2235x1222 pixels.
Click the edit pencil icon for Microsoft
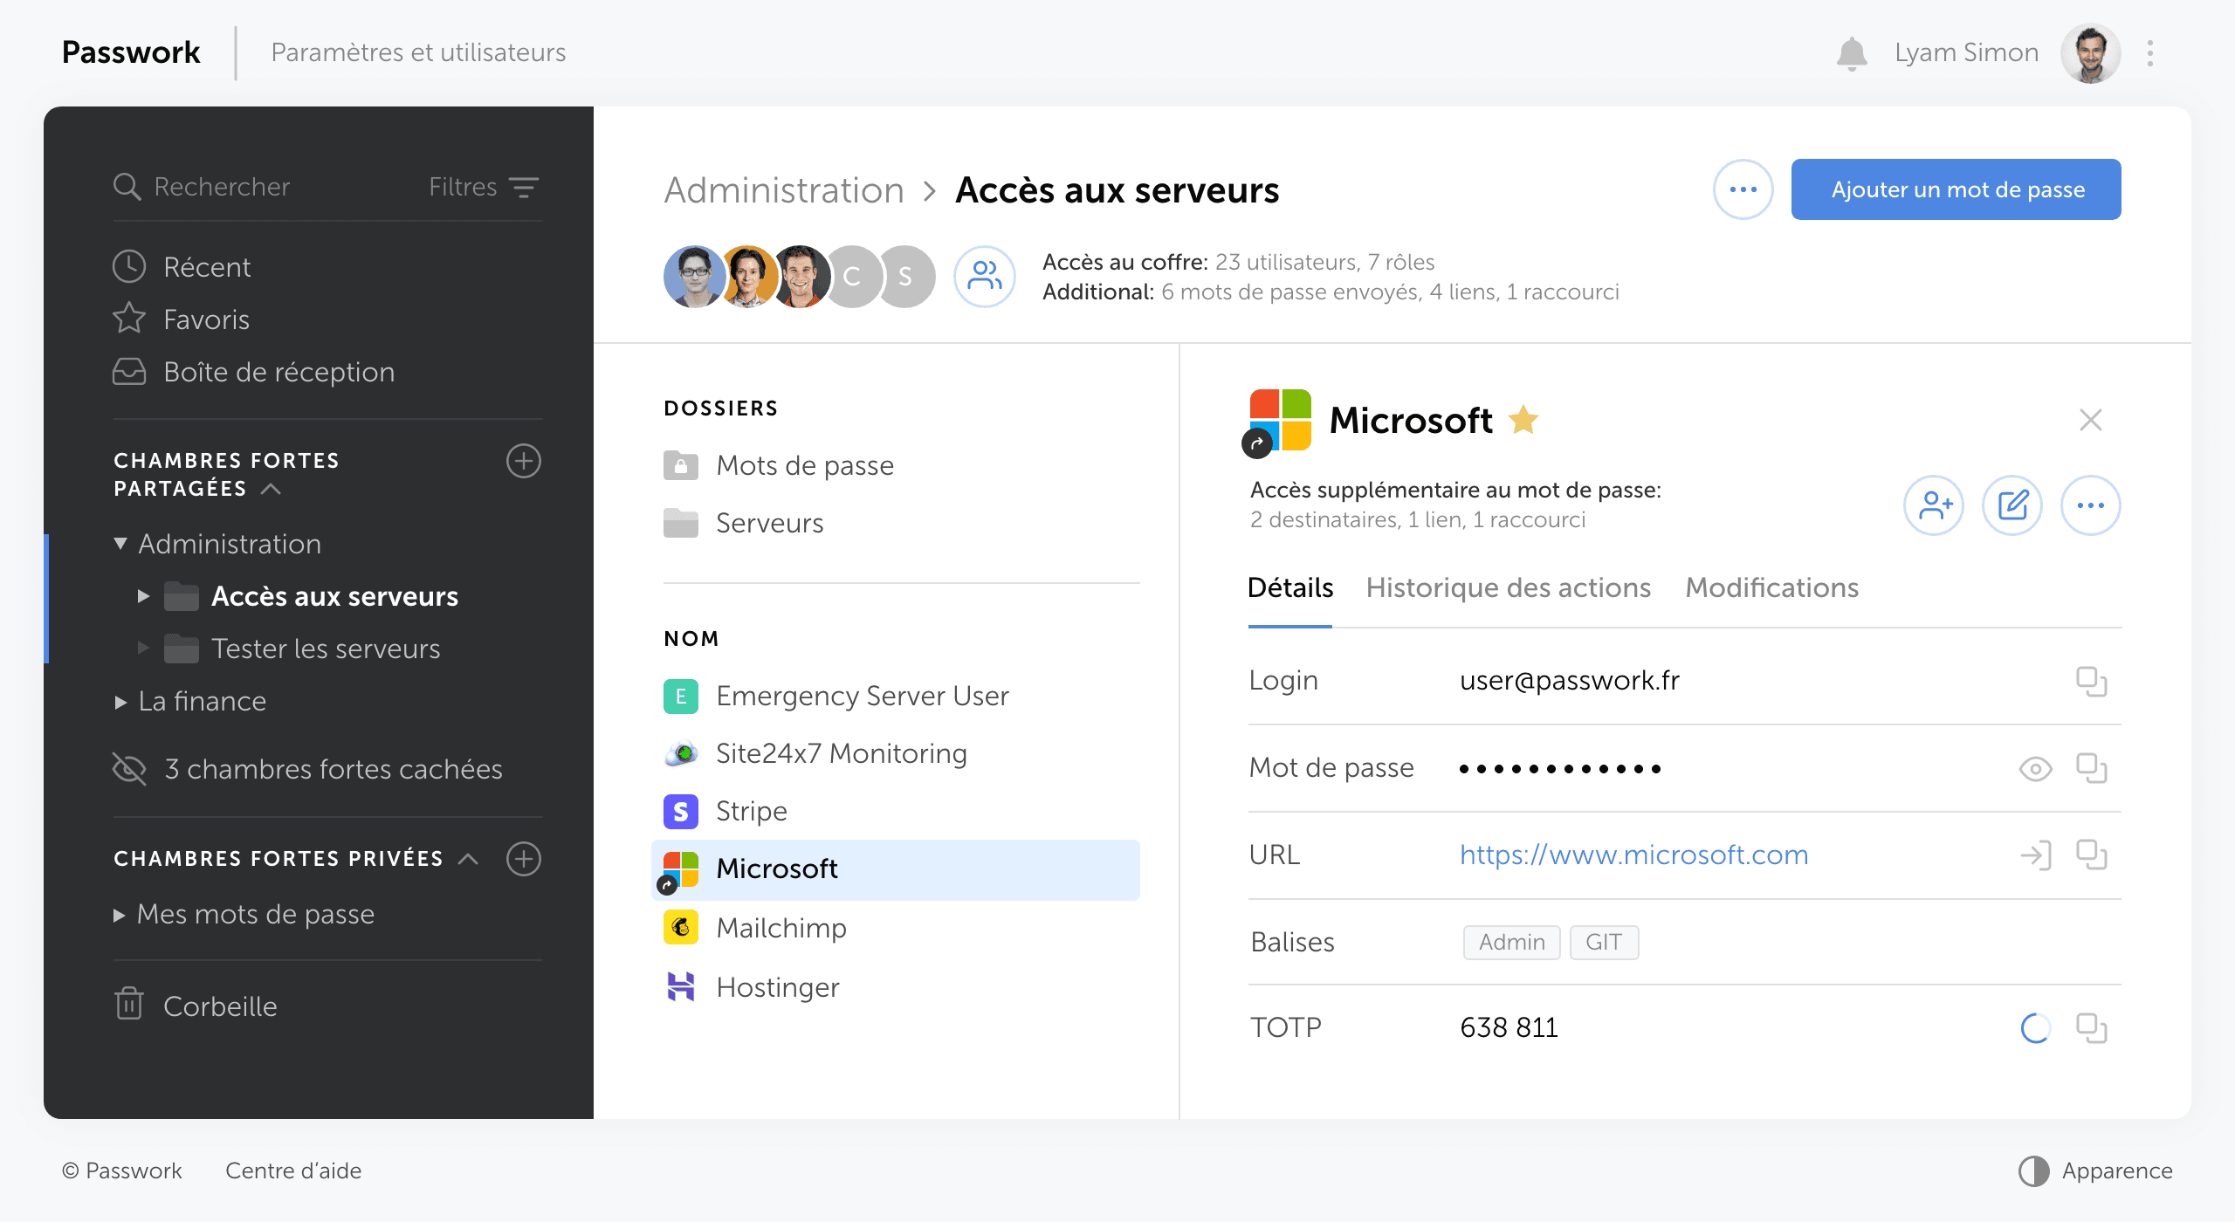click(2014, 503)
